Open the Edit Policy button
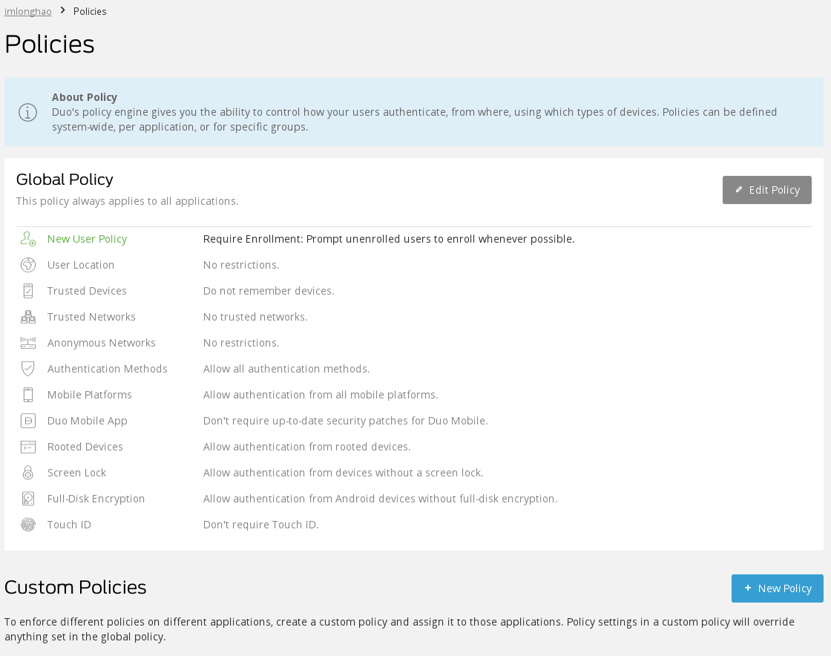The image size is (831, 656). (x=766, y=190)
